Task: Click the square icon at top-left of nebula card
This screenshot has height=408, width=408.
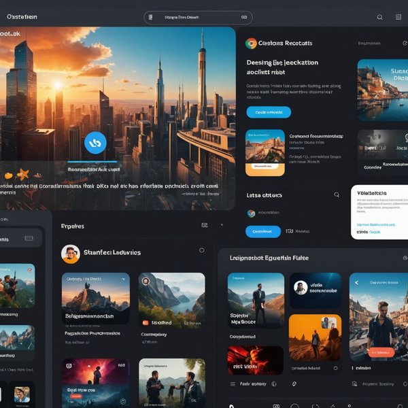Action: pos(69,366)
